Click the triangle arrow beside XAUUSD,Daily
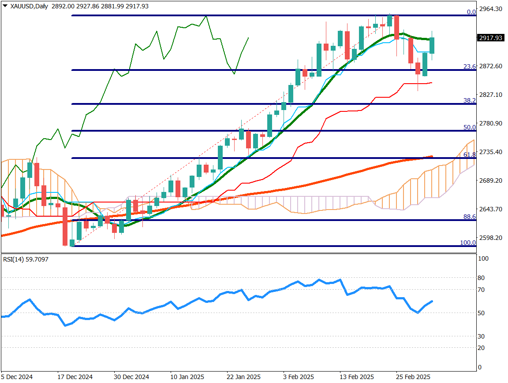This screenshot has height=383, width=508. point(5,6)
